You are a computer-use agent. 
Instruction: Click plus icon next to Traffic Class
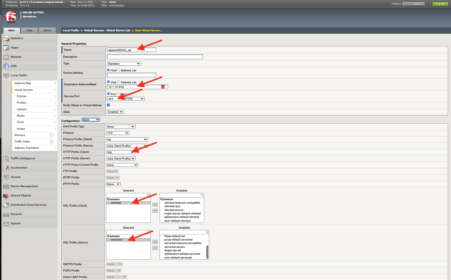tap(51, 142)
